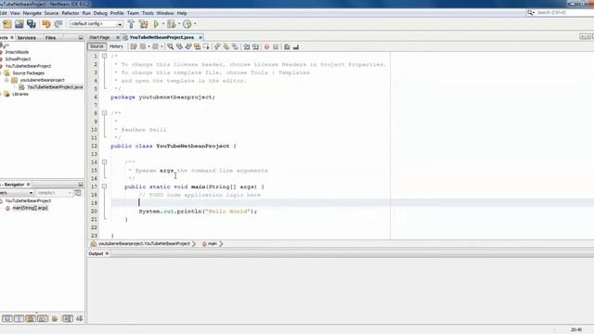
Task: Click the Find Next Occurrence icon
Action: (x=188, y=46)
